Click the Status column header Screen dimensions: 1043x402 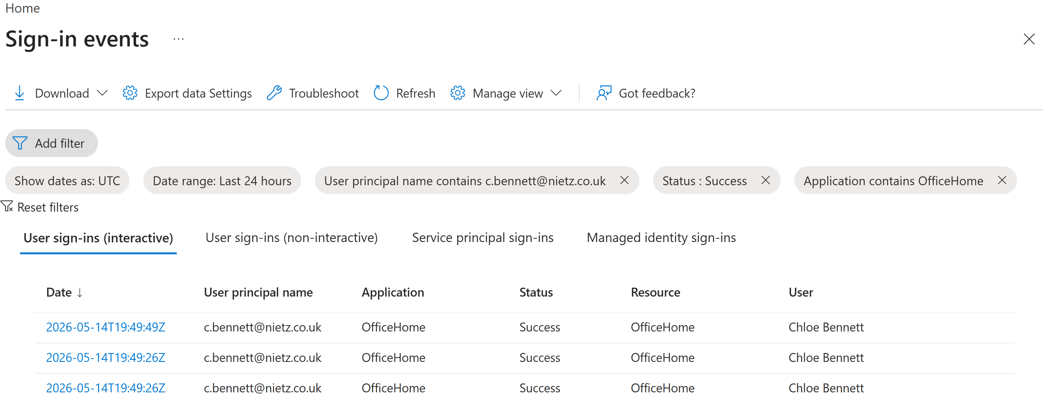[536, 292]
